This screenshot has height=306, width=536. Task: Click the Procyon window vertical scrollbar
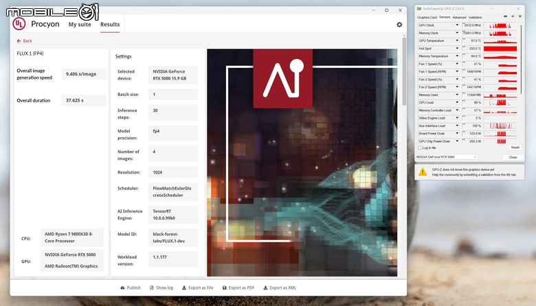click(404, 71)
